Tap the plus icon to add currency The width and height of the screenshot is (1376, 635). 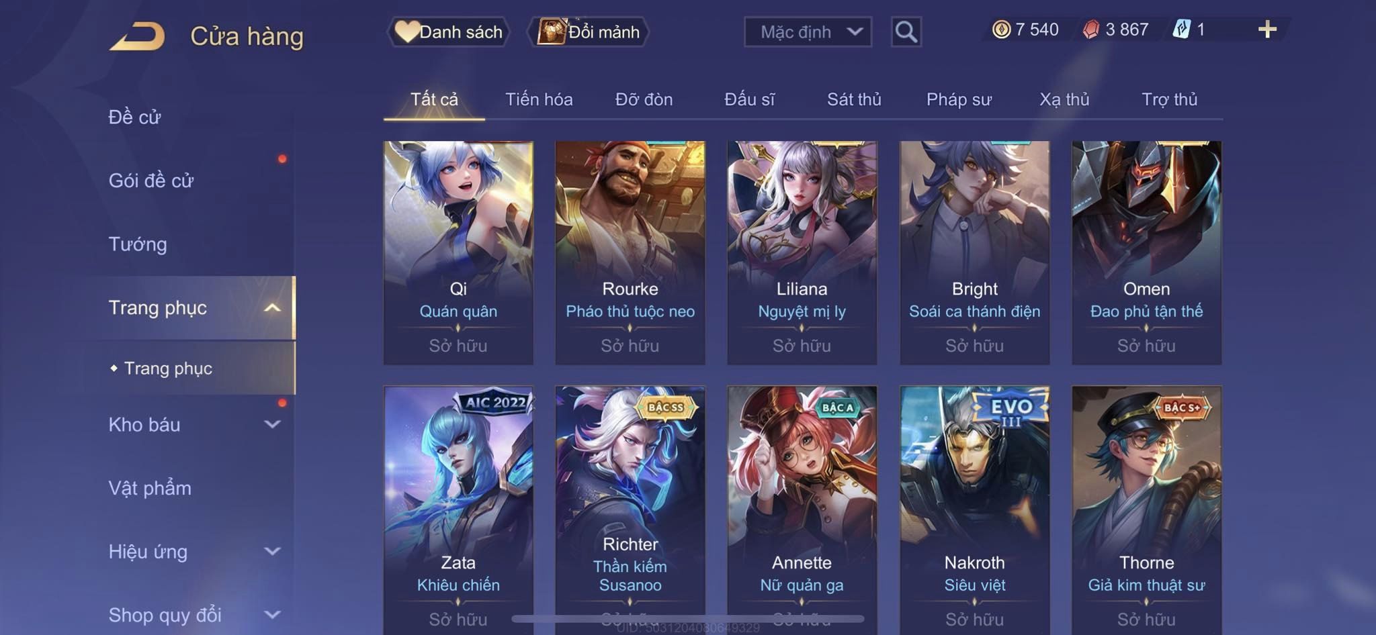pos(1267,30)
